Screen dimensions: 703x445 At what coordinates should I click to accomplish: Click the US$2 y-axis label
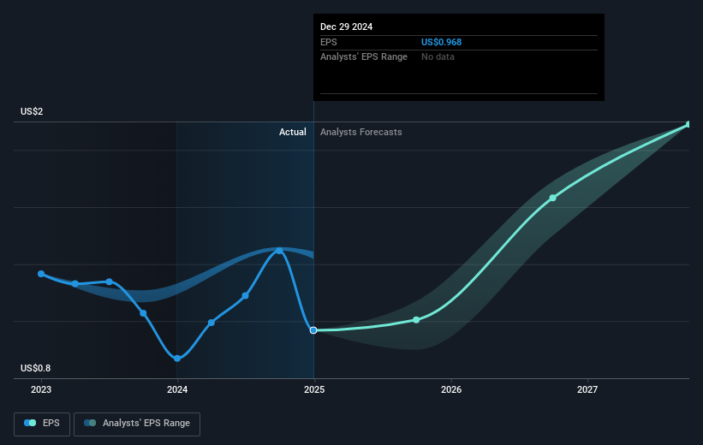32,111
